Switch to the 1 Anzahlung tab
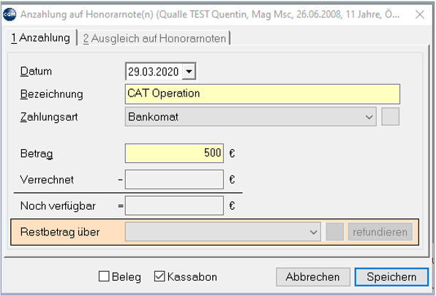The height and width of the screenshot is (296, 436). coord(40,38)
